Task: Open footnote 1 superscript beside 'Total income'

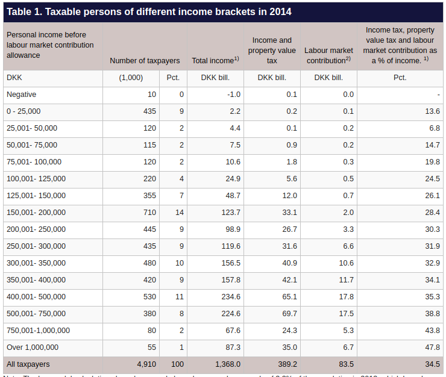Action: [x=237, y=58]
